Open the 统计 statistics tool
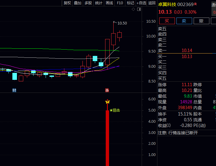 (x=98, y=3)
